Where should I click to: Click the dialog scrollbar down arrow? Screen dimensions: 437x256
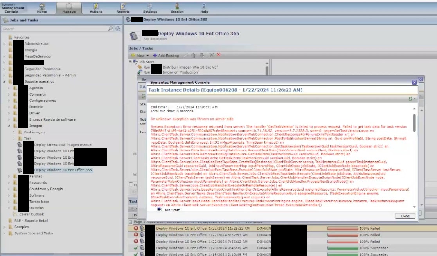click(x=414, y=207)
